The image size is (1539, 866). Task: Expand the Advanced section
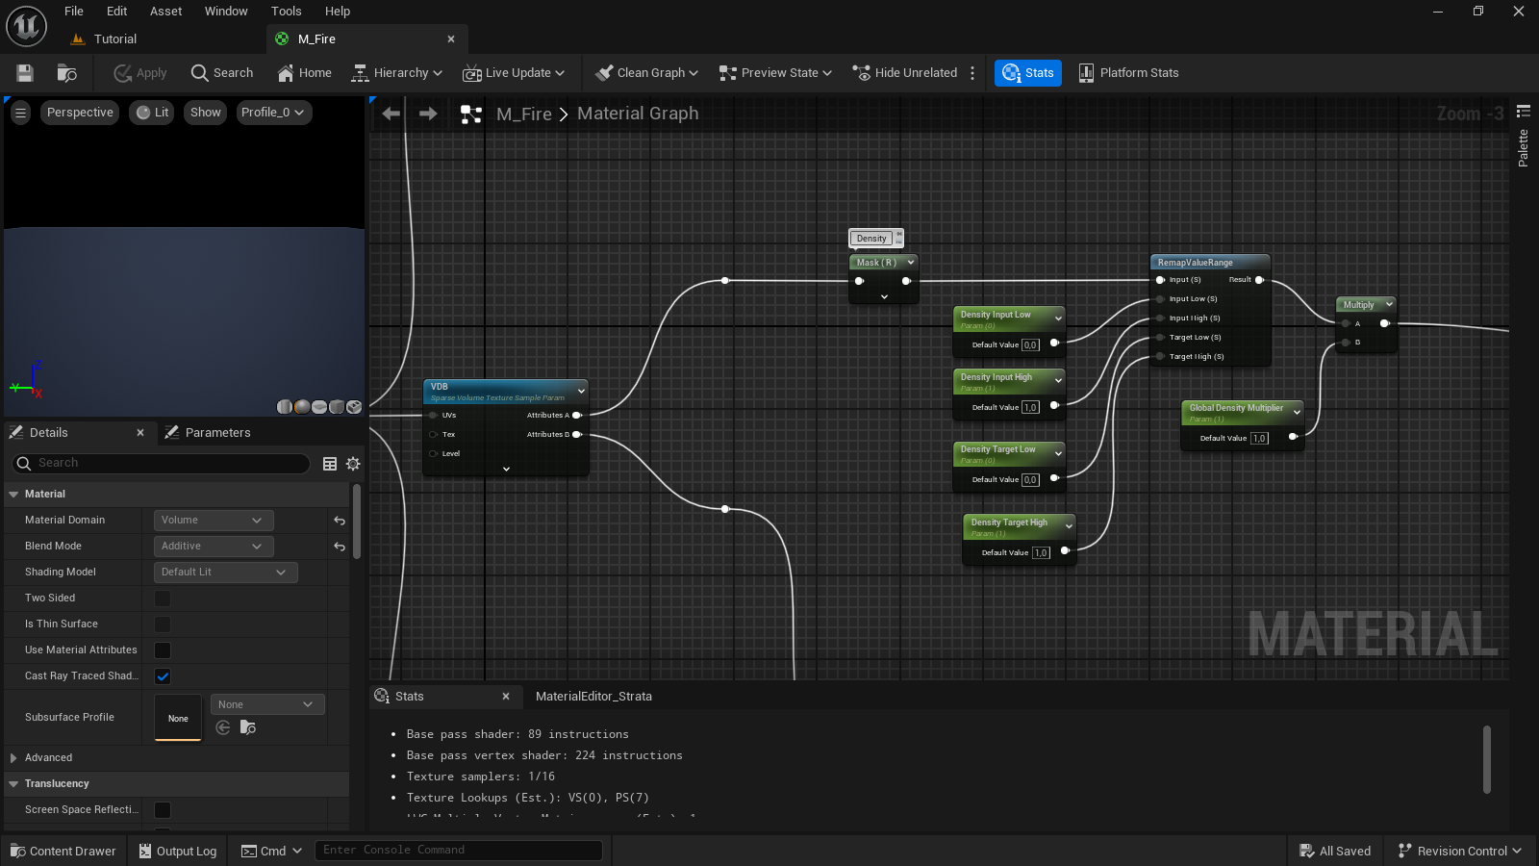[13, 758]
